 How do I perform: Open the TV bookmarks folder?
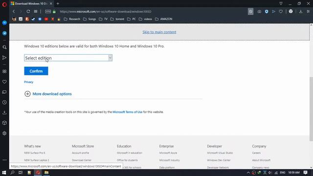(x=103, y=19)
